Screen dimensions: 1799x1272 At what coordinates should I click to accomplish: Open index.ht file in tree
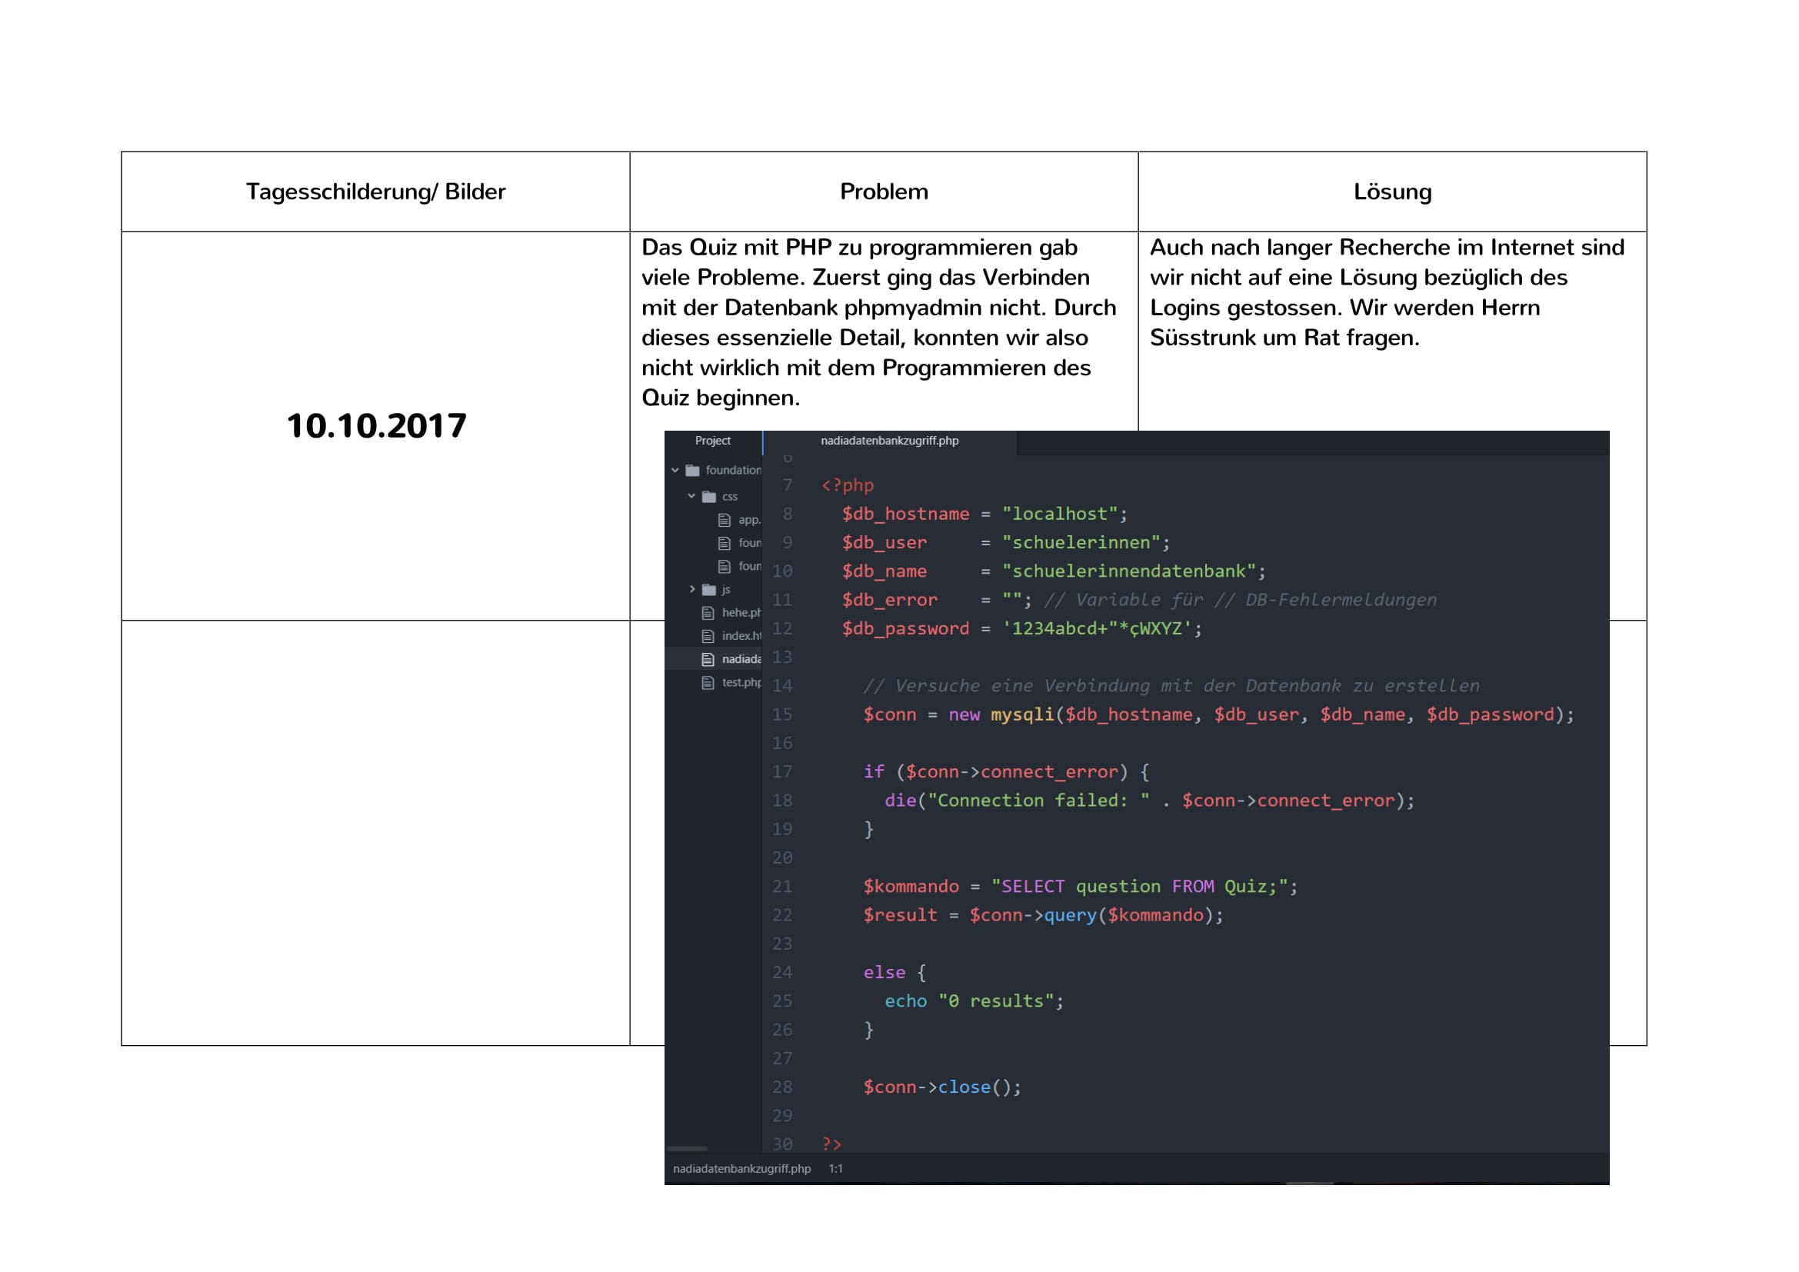[x=741, y=636]
